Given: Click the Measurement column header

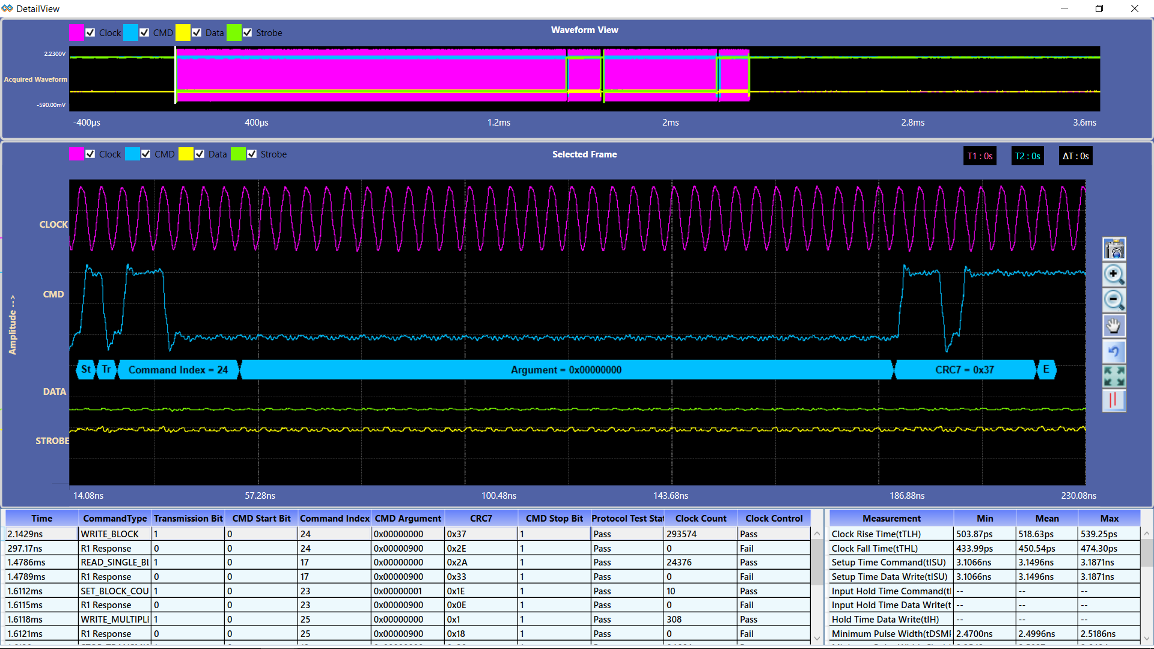Looking at the screenshot, I should tap(891, 518).
